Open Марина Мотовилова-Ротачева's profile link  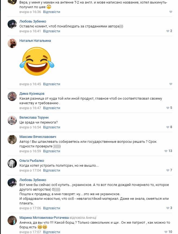tap(44, 218)
